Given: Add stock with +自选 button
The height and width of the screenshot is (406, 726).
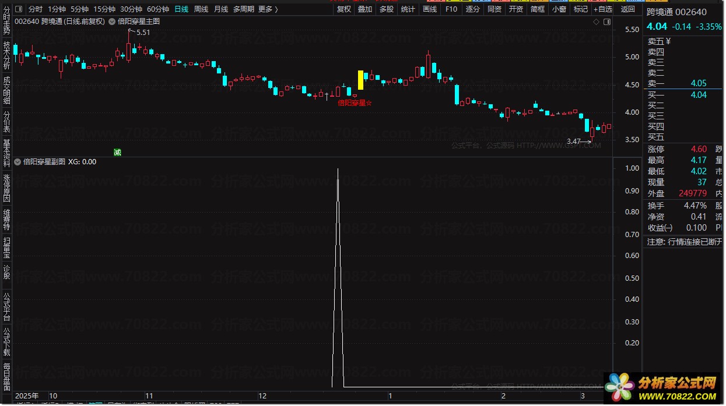Looking at the screenshot, I should click(x=603, y=9).
